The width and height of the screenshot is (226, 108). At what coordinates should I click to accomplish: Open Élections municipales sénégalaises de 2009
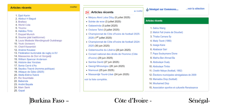click(175, 75)
